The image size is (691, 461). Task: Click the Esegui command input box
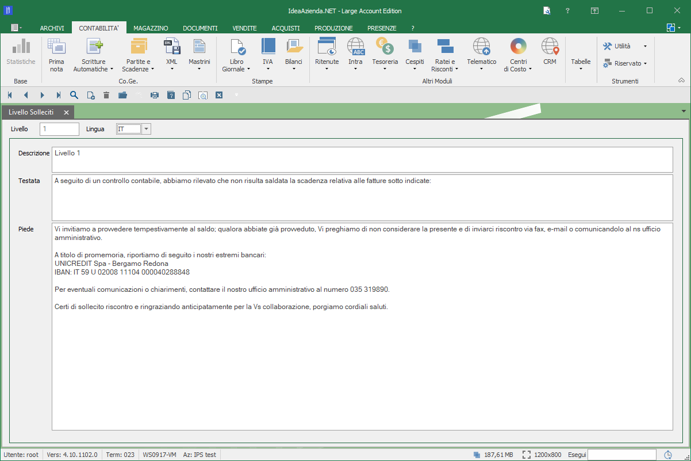623,455
